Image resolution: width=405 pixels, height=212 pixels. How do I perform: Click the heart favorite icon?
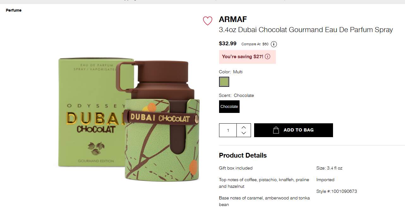(x=207, y=21)
